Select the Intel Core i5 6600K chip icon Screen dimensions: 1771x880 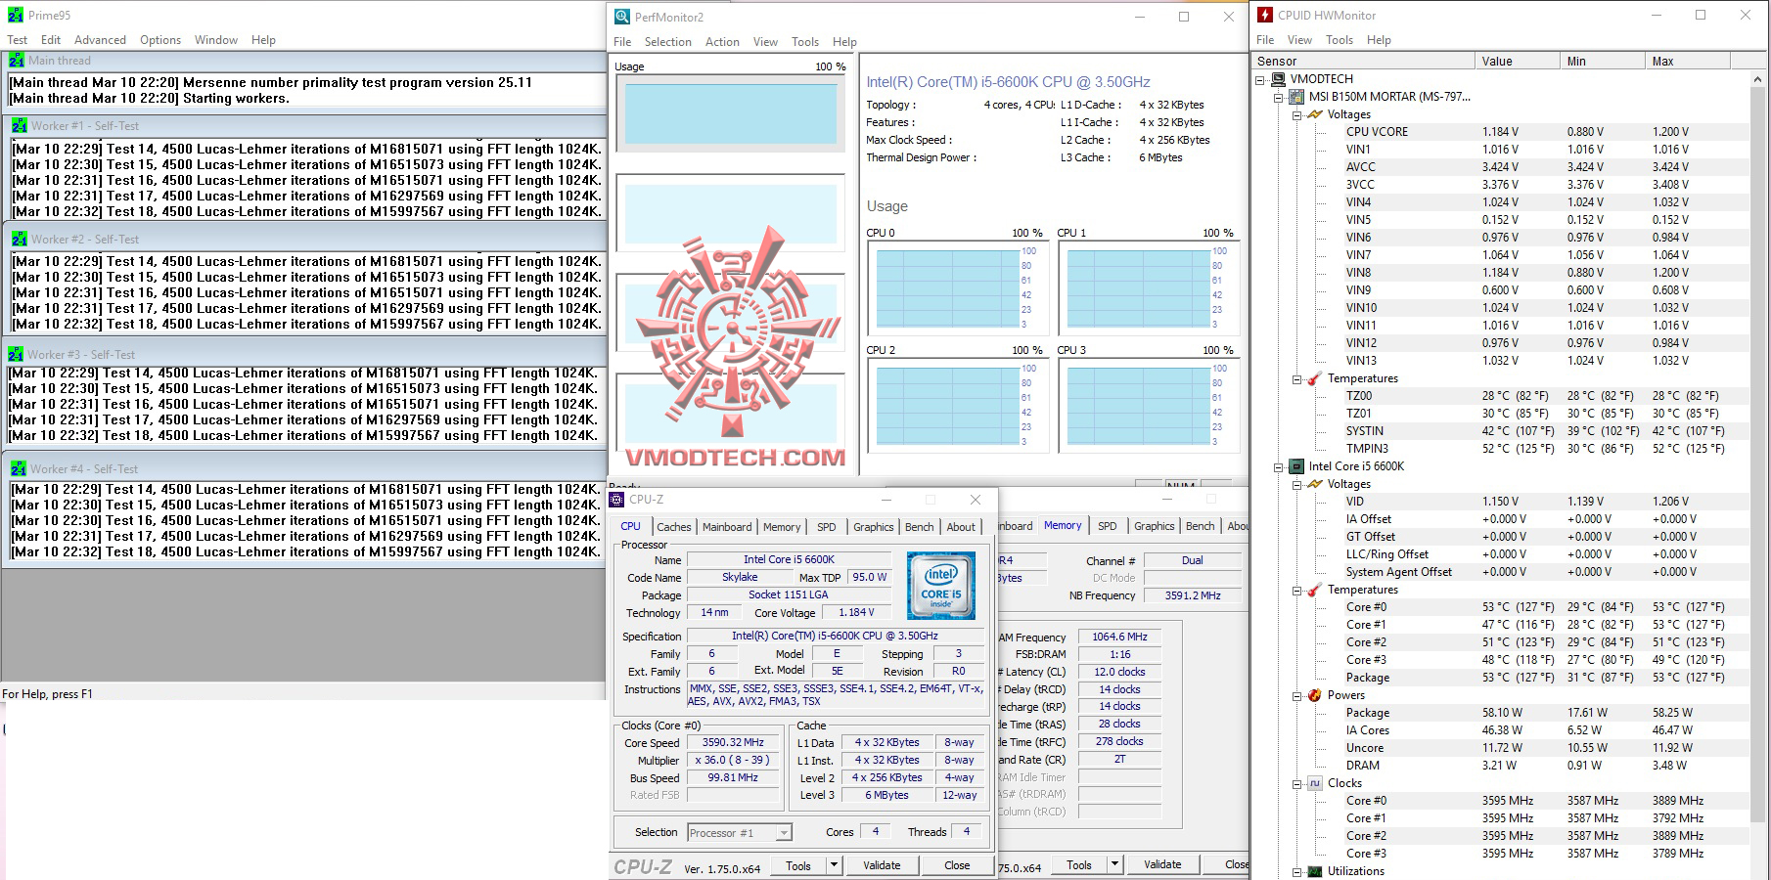[x=1296, y=466]
